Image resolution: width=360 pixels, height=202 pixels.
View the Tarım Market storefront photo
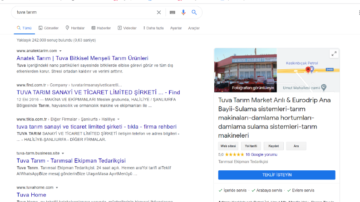pos(246,70)
